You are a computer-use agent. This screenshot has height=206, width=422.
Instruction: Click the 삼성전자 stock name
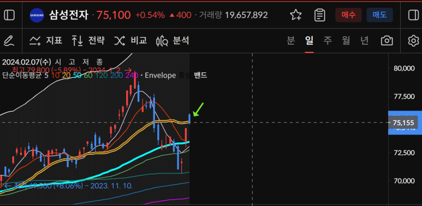(69, 15)
